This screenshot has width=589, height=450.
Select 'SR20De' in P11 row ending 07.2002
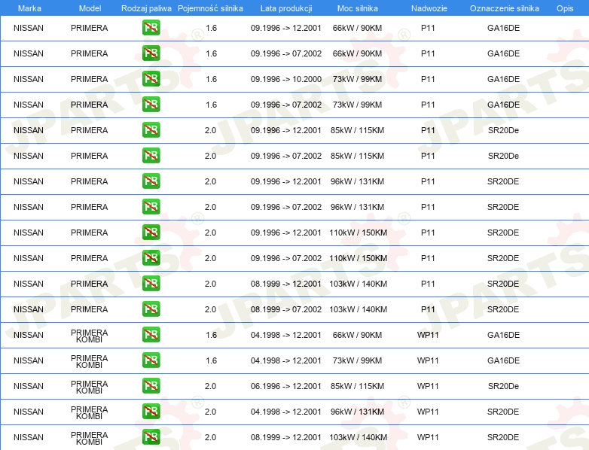[503, 156]
